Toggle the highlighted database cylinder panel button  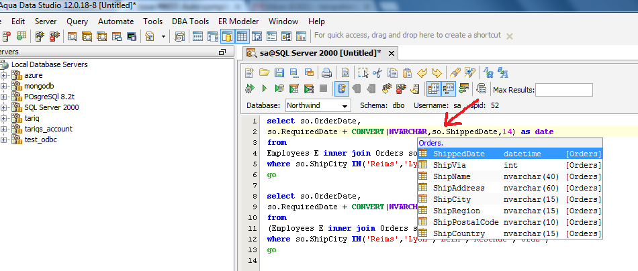pos(228,37)
